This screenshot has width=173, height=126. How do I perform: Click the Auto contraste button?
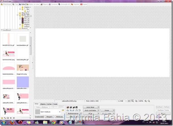click(x=90, y=110)
